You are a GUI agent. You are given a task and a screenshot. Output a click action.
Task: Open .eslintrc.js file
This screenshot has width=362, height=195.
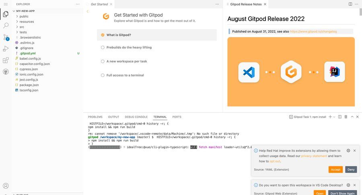click(x=47, y=43)
